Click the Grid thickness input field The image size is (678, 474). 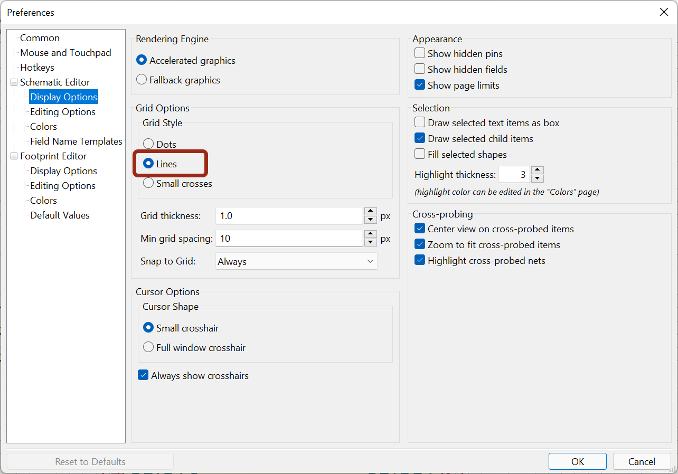[x=289, y=216]
